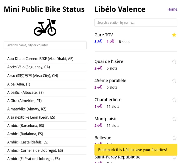Click the large bicycle logo icon
181x163 pixels.
click(45, 27)
